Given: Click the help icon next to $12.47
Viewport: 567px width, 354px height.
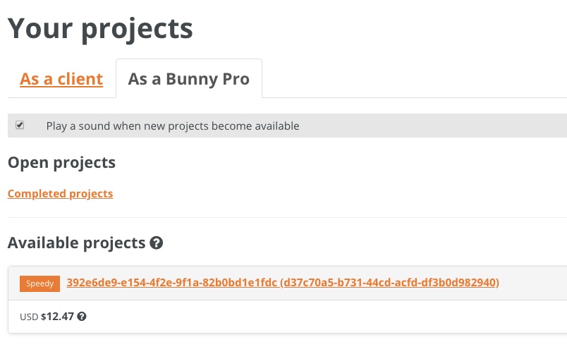Looking at the screenshot, I should point(82,317).
